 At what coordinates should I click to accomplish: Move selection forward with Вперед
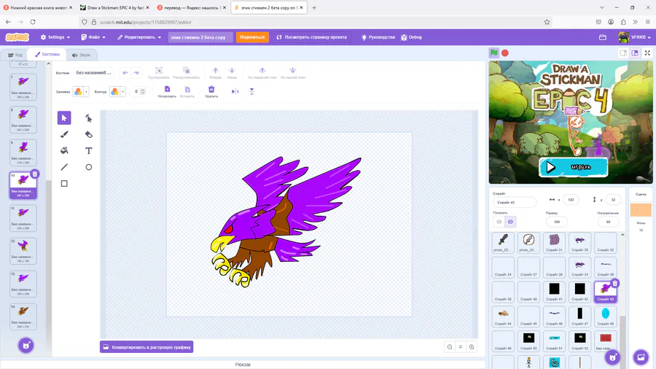click(x=216, y=70)
